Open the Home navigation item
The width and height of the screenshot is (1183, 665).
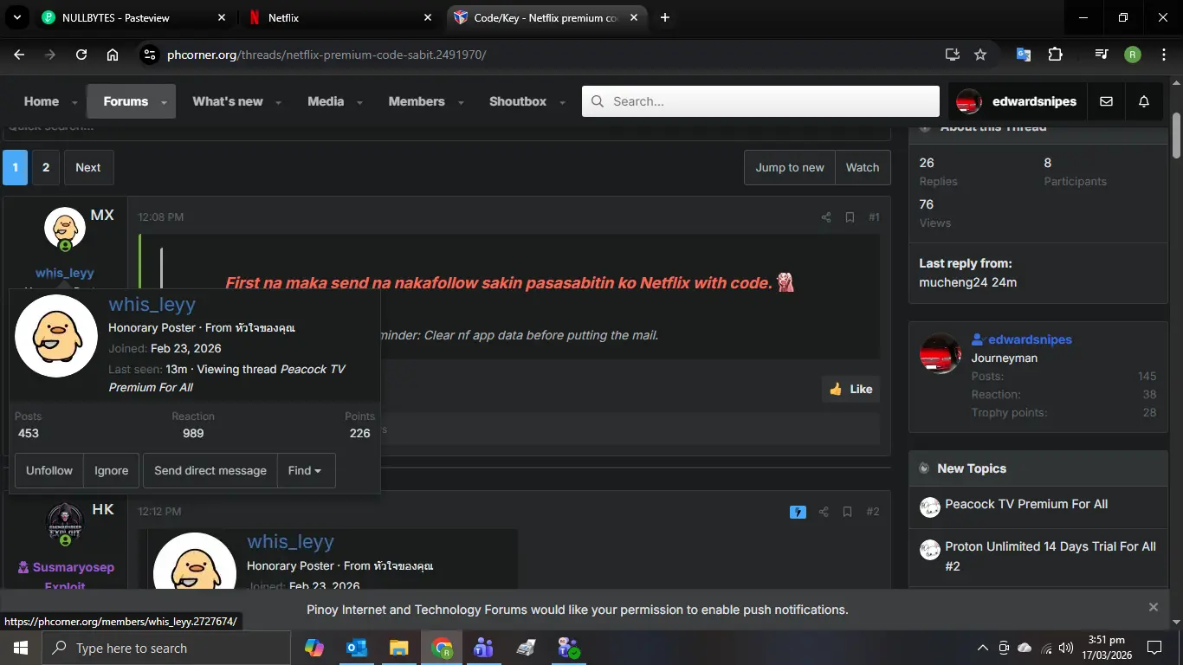[x=42, y=101]
